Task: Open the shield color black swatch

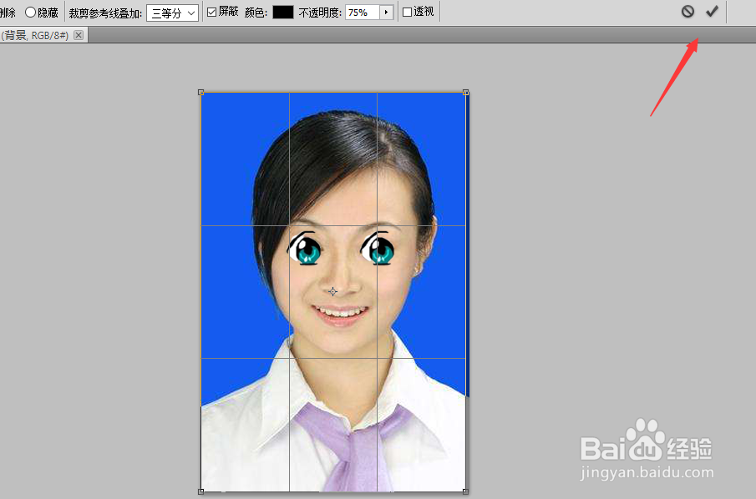Action: click(283, 13)
